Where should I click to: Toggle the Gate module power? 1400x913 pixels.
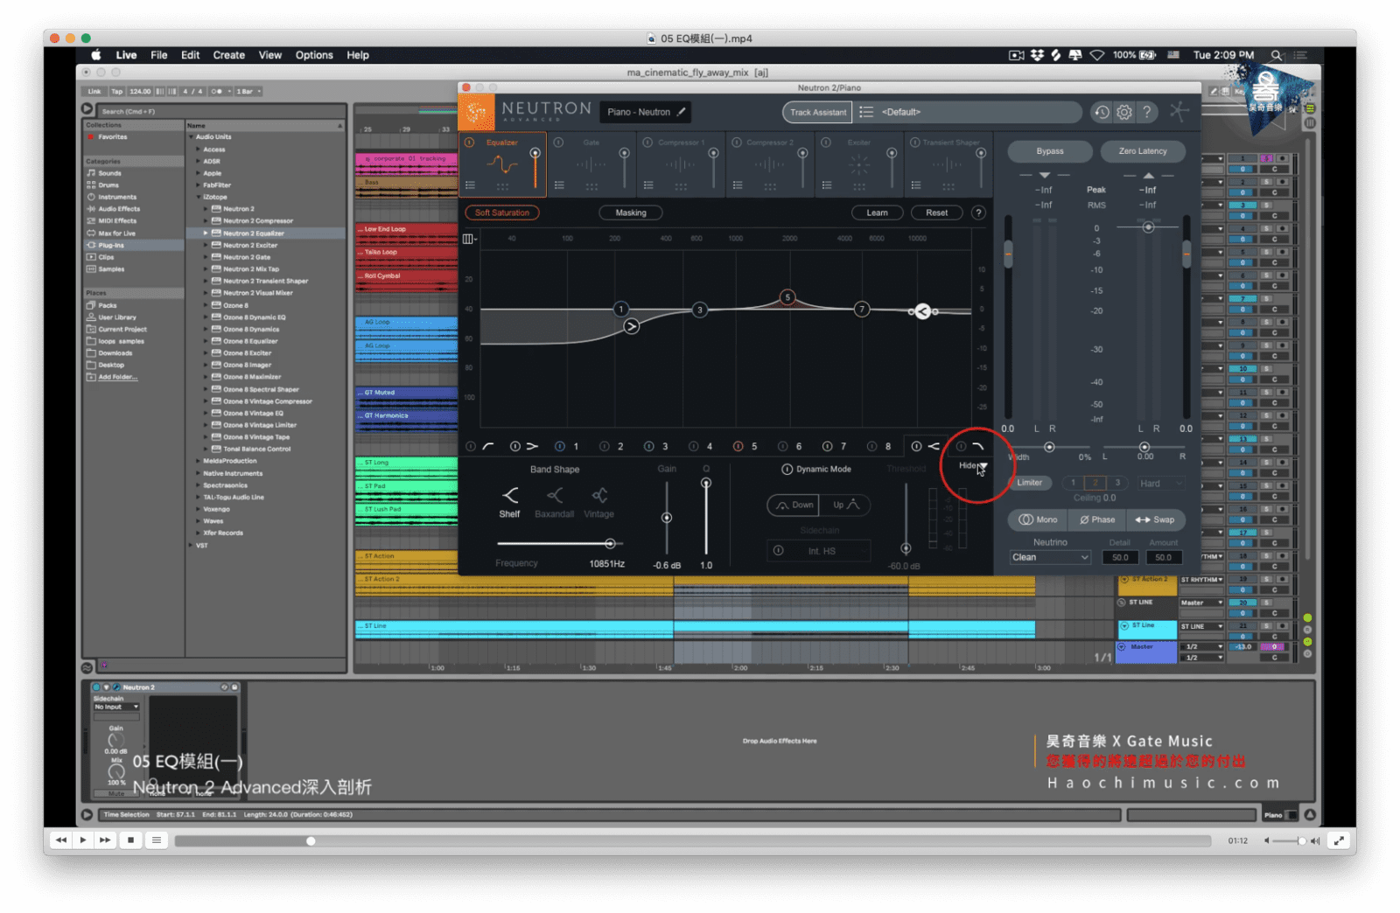click(x=559, y=143)
